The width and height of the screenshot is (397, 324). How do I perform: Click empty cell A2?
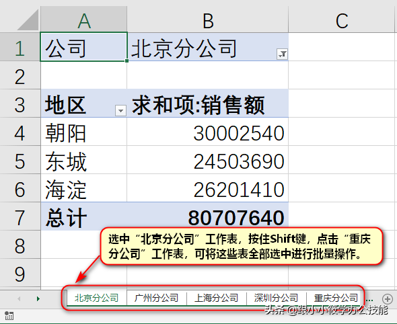pos(84,75)
